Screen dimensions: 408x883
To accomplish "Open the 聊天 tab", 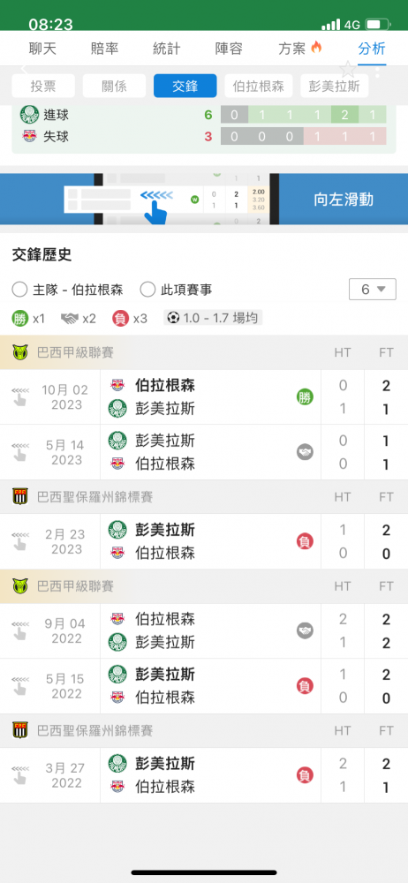I will click(42, 49).
